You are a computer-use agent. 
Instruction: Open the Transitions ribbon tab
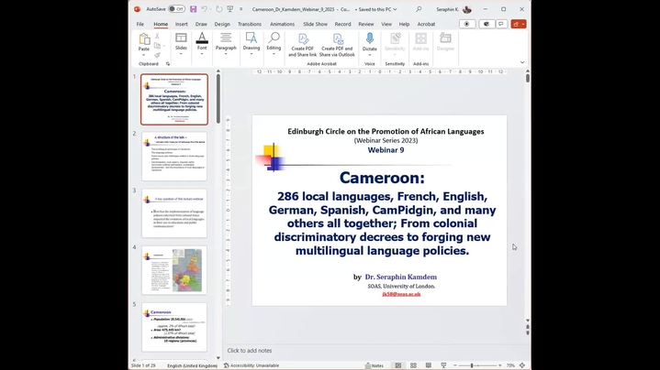coord(250,24)
